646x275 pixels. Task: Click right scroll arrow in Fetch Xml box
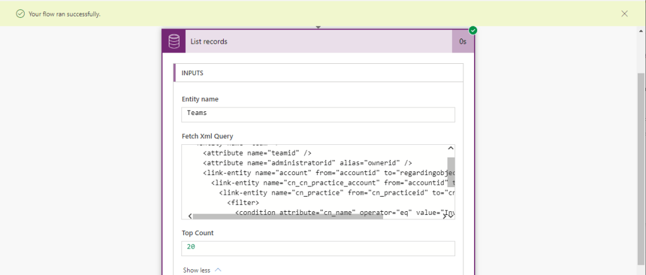(x=445, y=216)
